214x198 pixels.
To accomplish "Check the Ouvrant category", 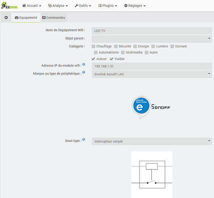I will click(x=172, y=46).
